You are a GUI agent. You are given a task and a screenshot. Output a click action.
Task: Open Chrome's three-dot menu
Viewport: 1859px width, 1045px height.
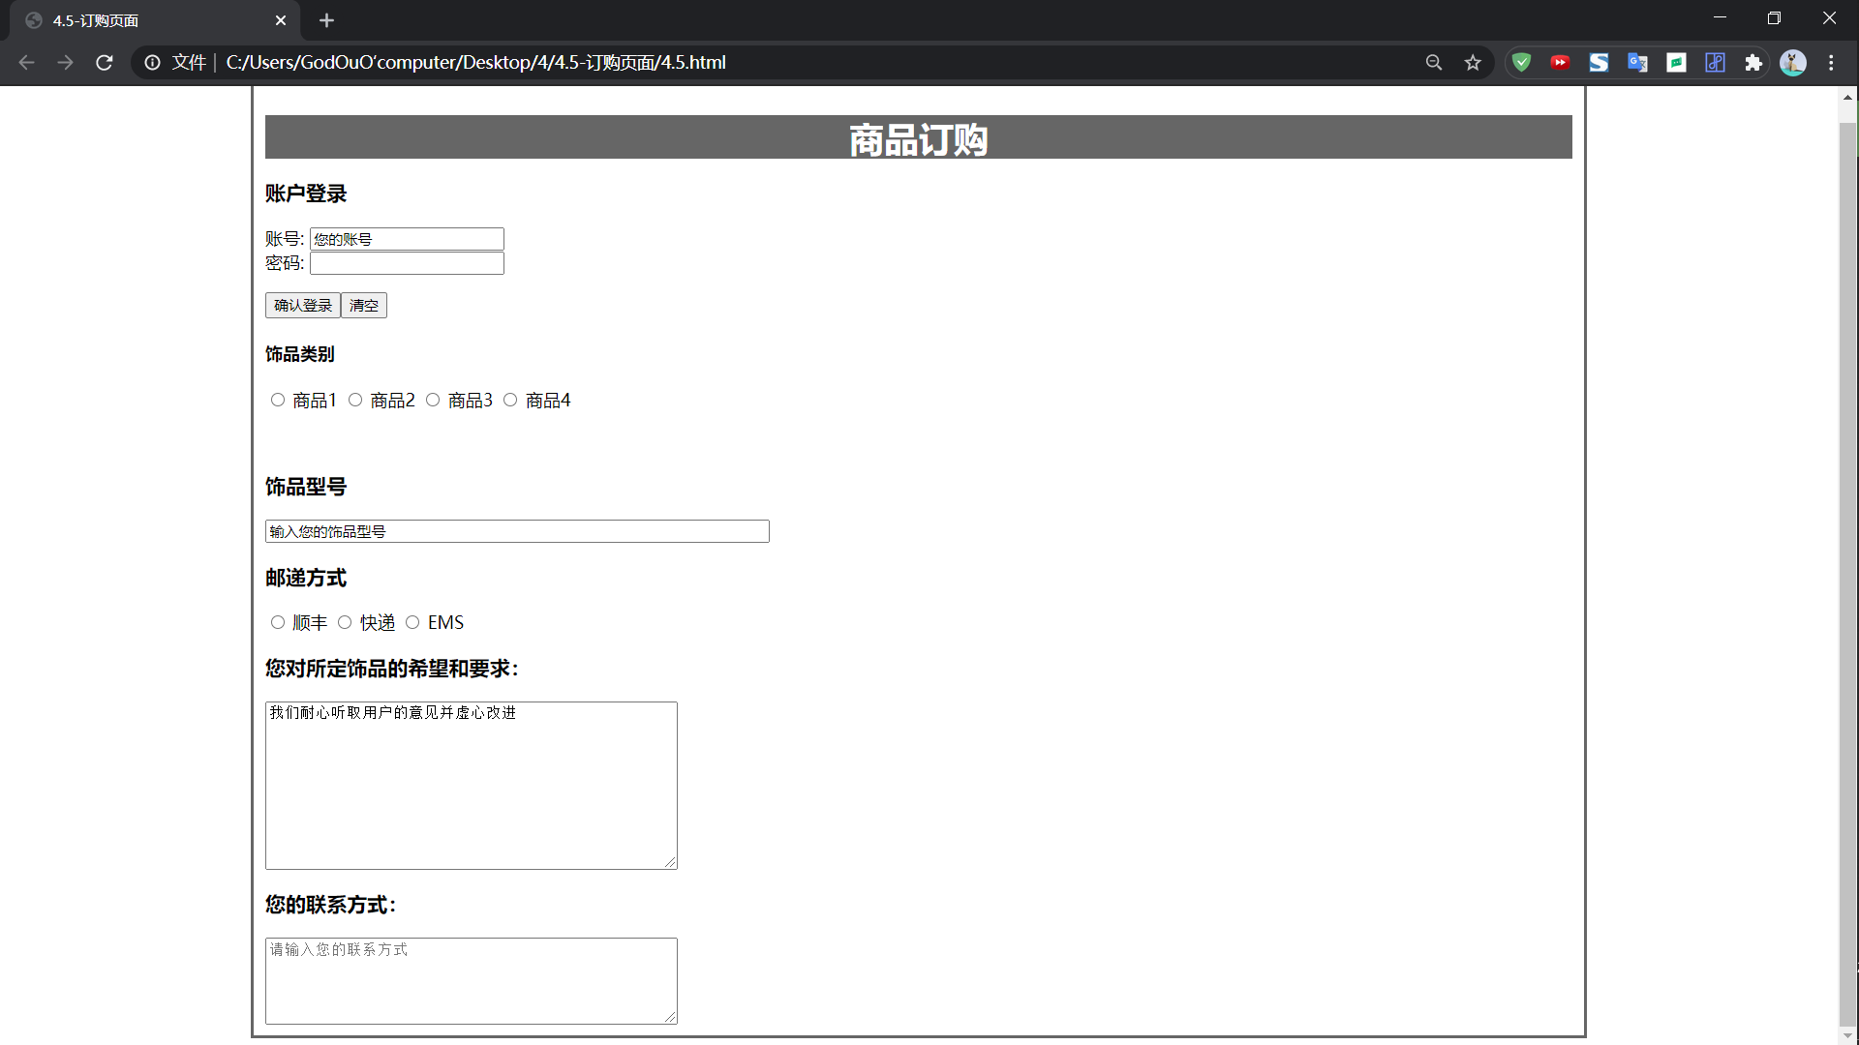point(1831,63)
